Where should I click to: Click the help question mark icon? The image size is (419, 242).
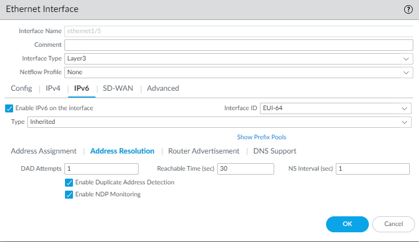pyautogui.click(x=408, y=9)
